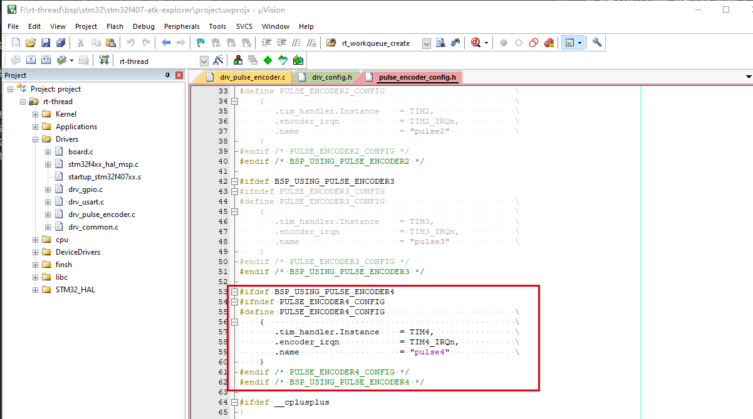Open Options for Target magic wand icon
Image resolution: width=753 pixels, height=419 pixels.
(218, 60)
